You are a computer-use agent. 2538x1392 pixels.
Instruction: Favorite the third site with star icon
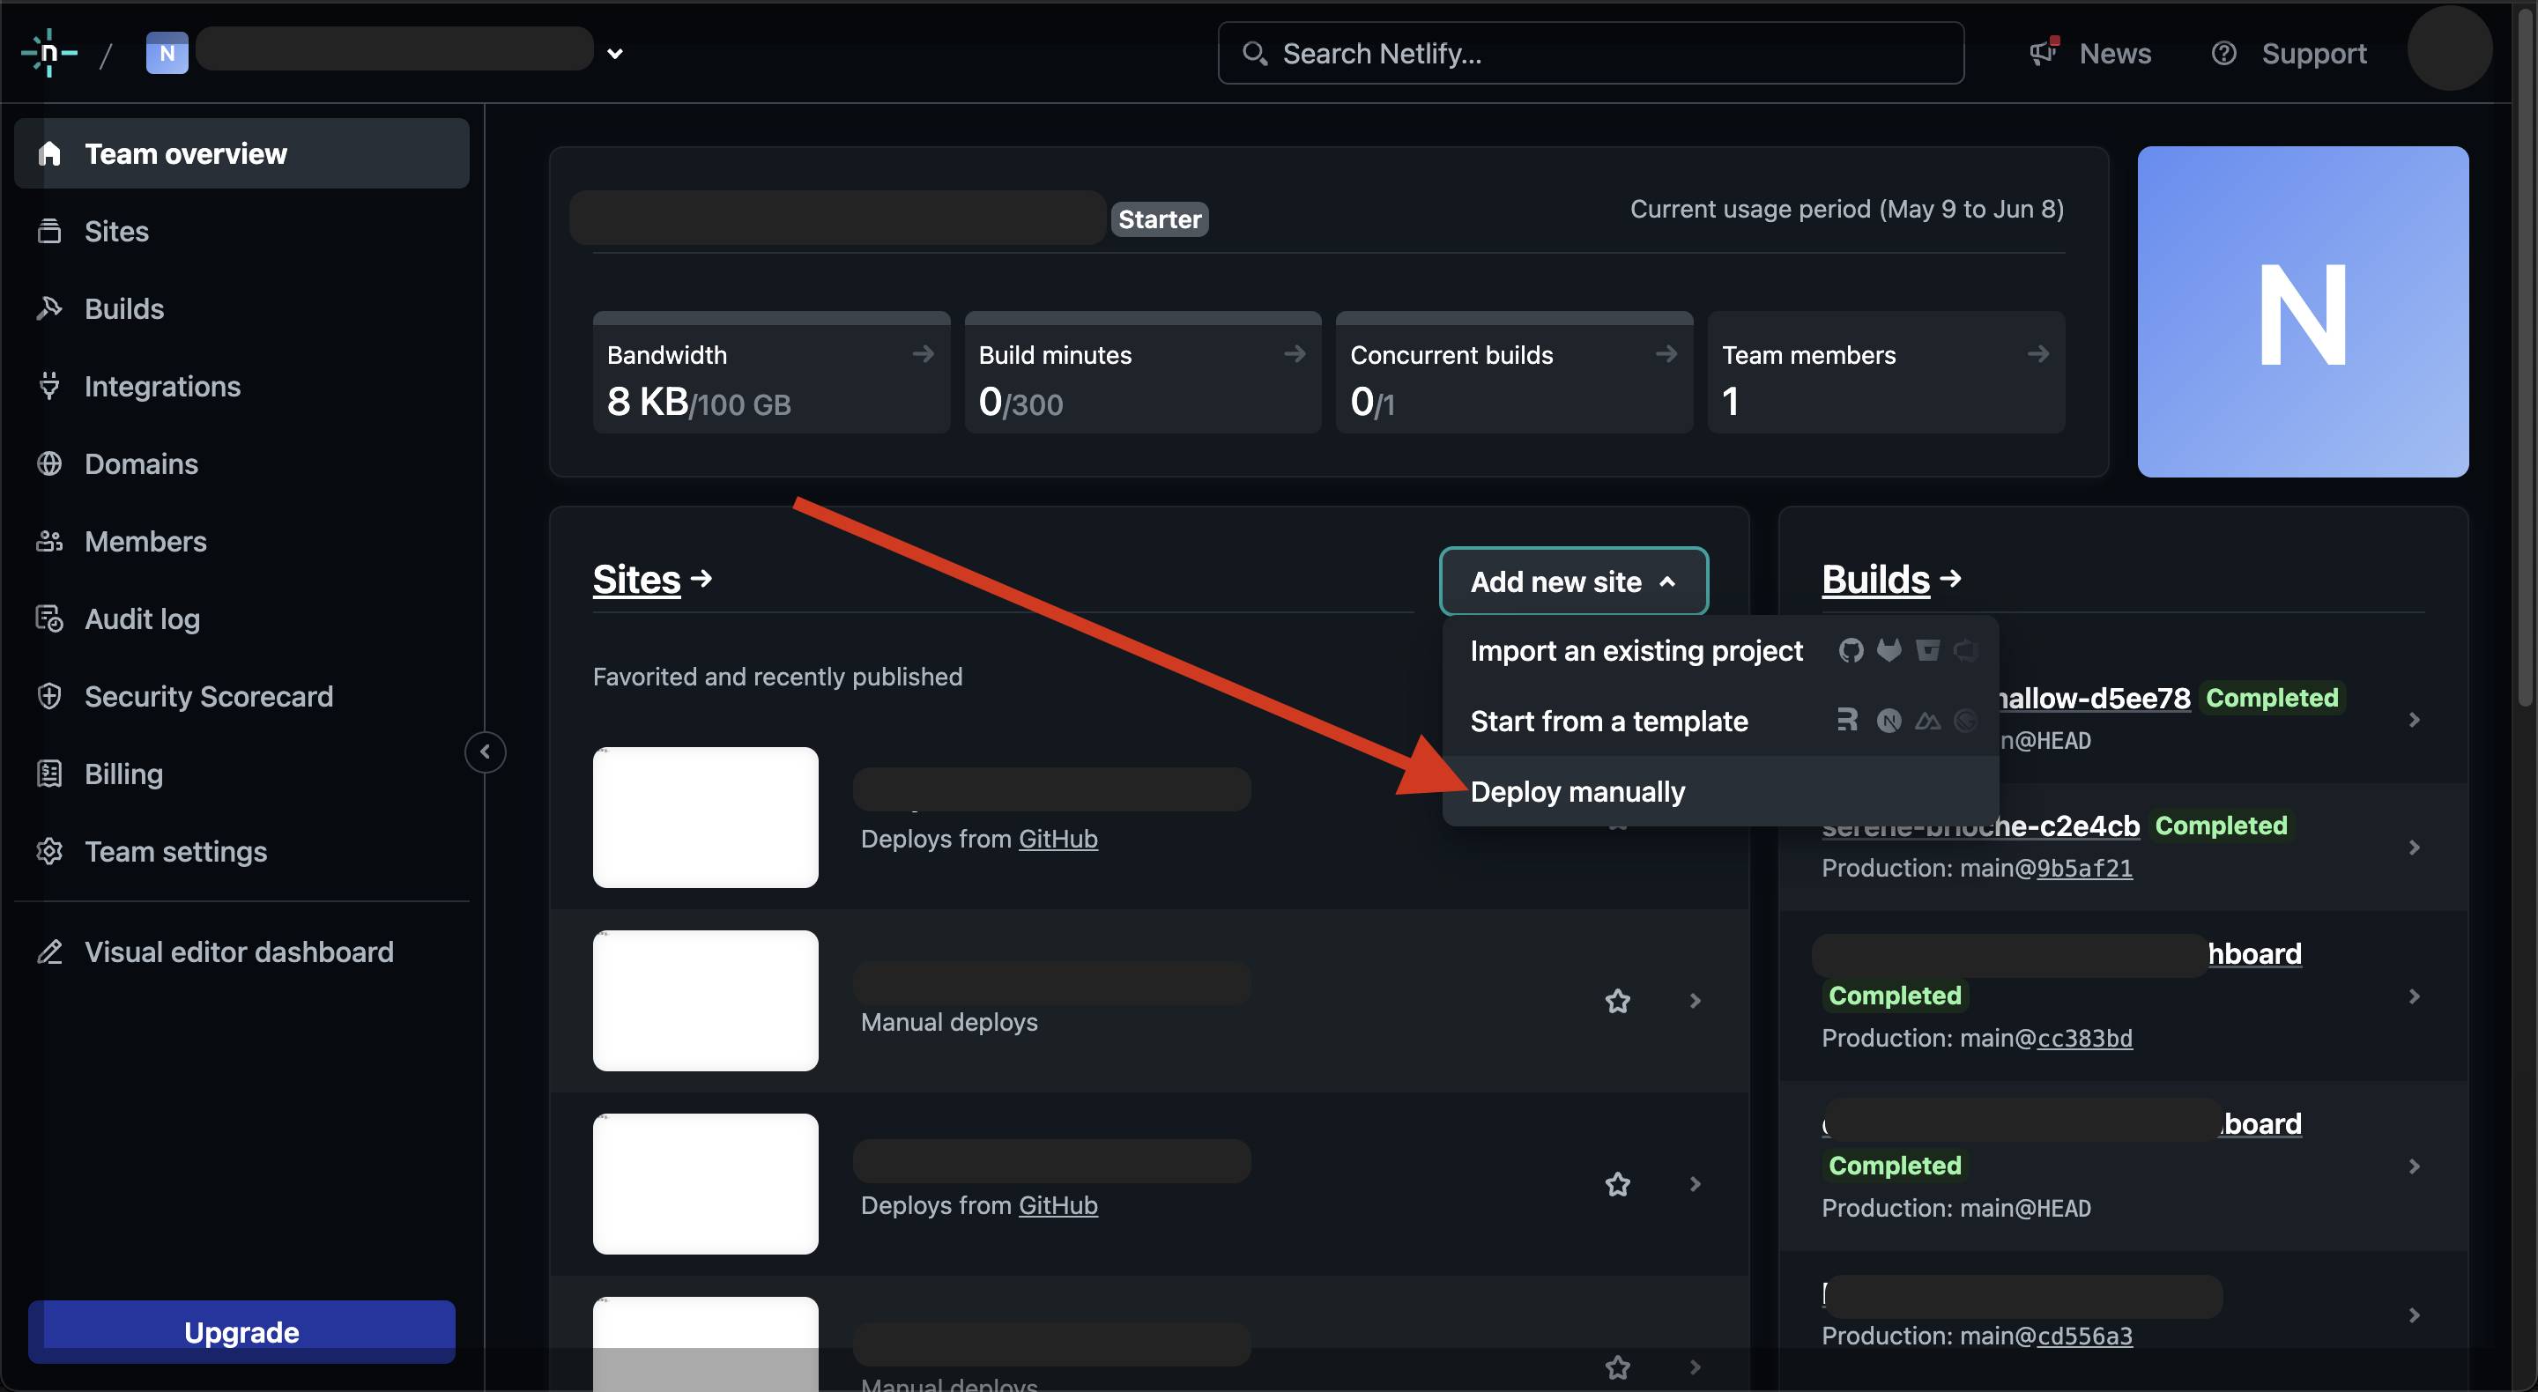[x=1617, y=1183]
